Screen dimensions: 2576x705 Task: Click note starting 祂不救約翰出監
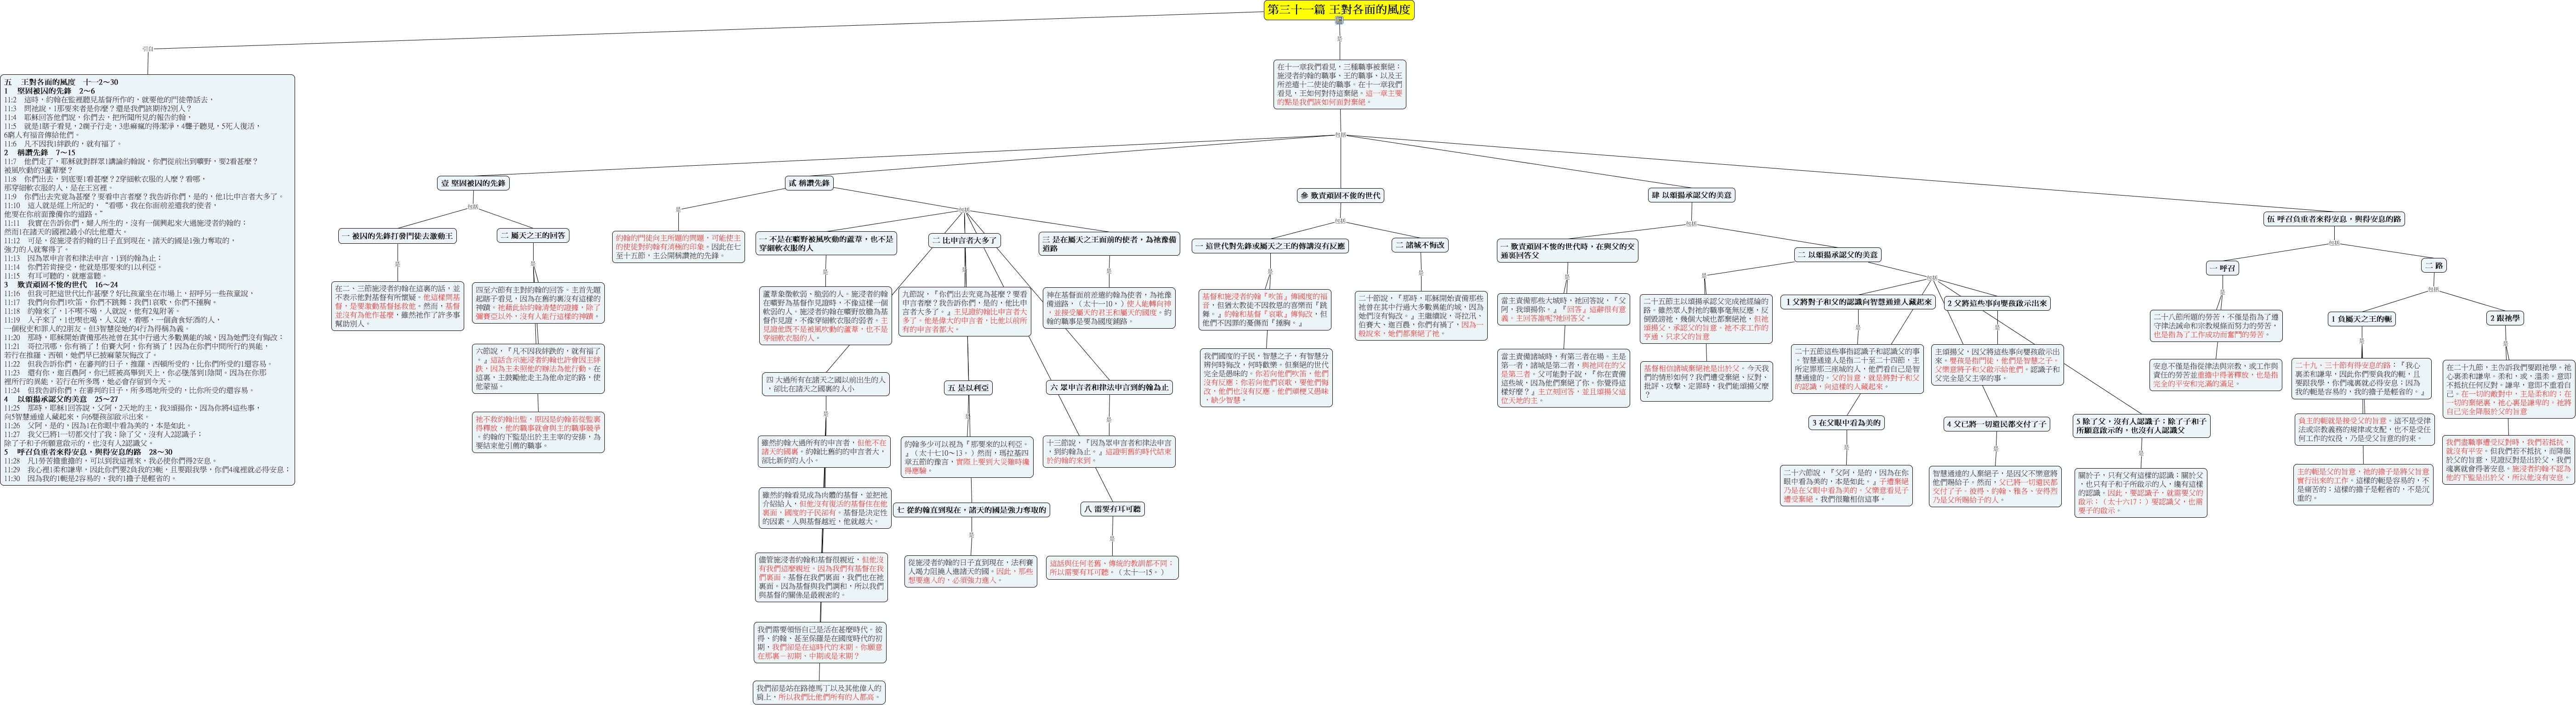(x=538, y=432)
